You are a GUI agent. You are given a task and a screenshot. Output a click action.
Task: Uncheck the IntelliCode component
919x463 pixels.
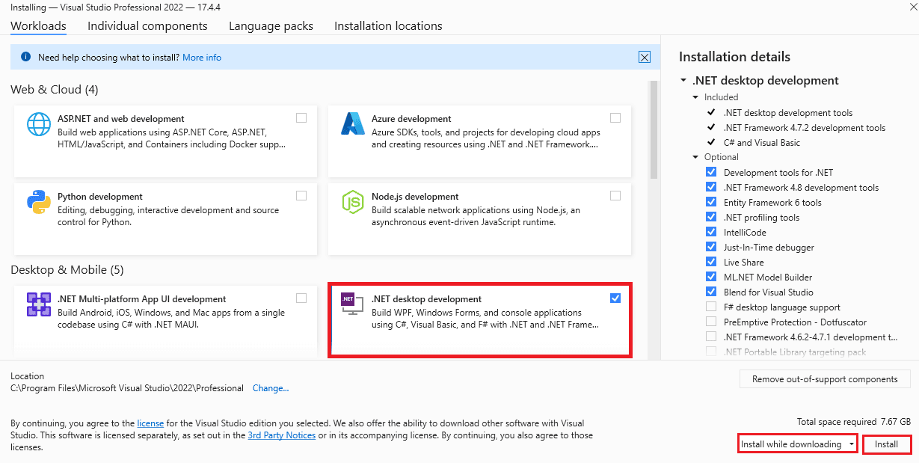tap(711, 232)
